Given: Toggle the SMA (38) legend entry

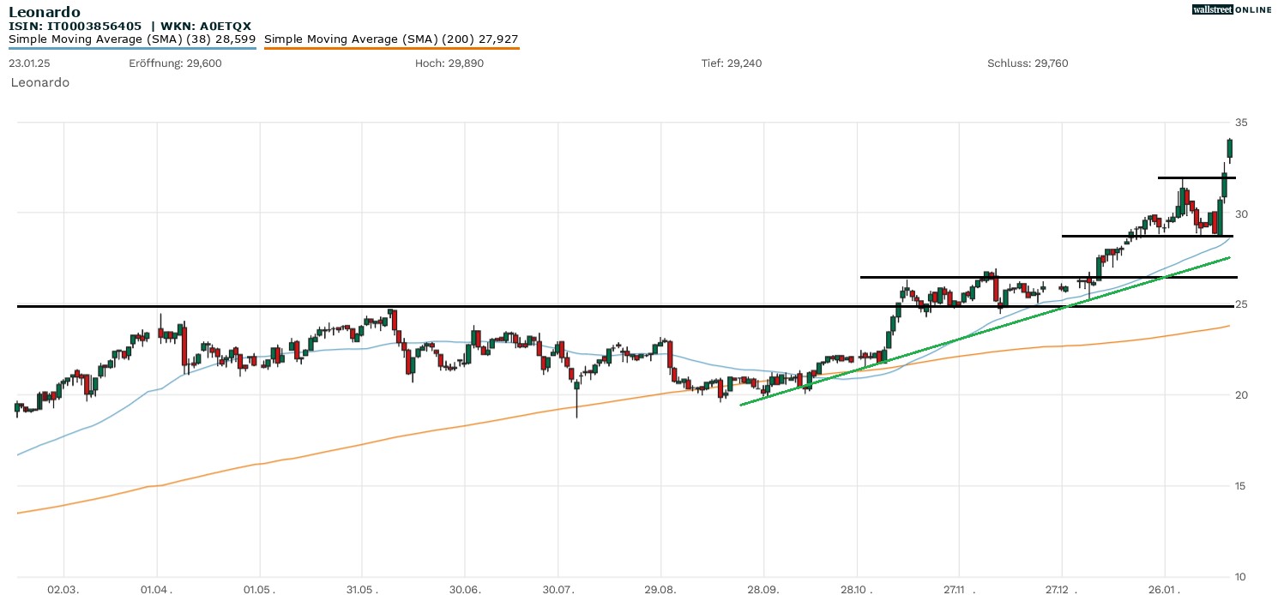Looking at the screenshot, I should 132,39.
